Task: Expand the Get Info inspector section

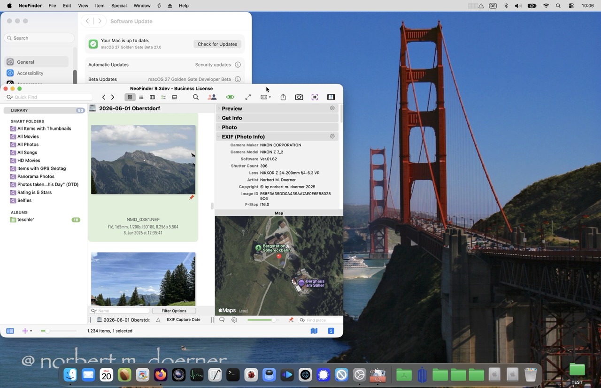Action: point(219,118)
